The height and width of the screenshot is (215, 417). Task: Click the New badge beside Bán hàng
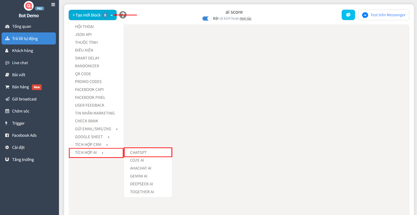[x=37, y=87]
